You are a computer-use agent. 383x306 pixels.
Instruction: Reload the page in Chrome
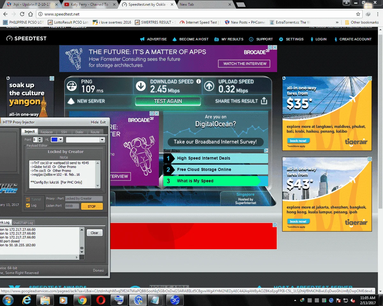tap(22, 14)
